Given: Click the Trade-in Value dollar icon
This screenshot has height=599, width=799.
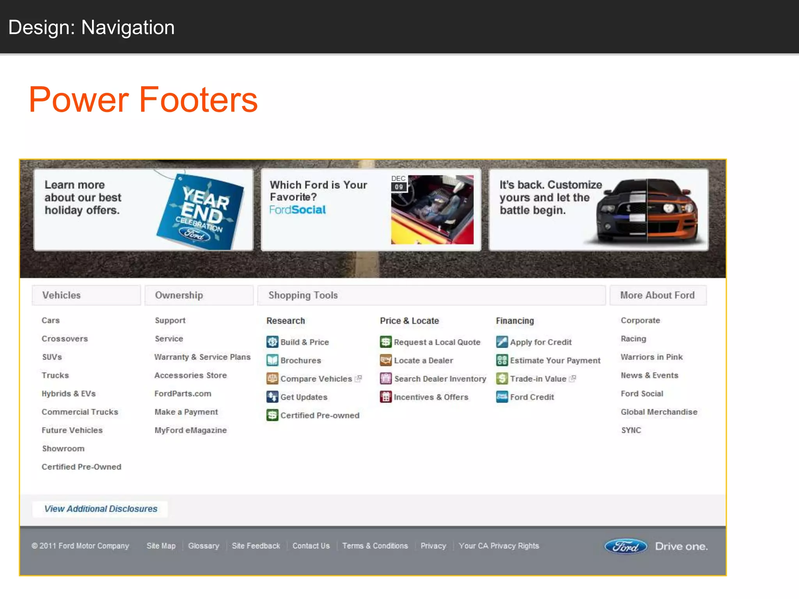Looking at the screenshot, I should pyautogui.click(x=502, y=379).
